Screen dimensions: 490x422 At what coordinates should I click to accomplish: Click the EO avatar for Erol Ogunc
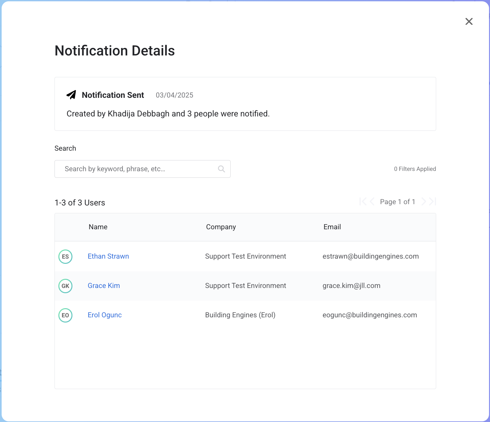click(x=65, y=315)
